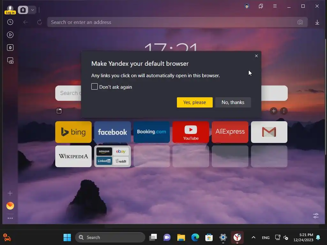Close the default browser dialog
The width and height of the screenshot is (327, 245).
[256, 56]
